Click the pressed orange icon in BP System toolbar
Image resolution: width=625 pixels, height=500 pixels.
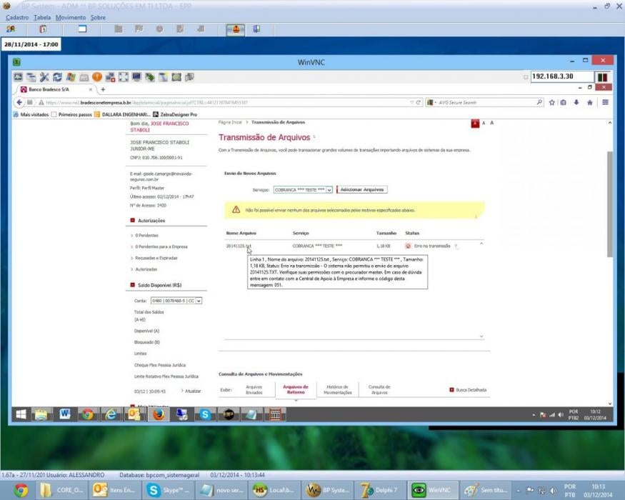pyautogui.click(x=236, y=29)
